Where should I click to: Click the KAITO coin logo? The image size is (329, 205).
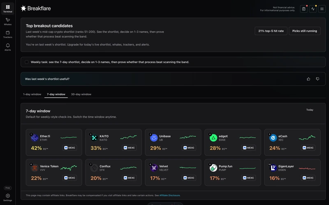point(94,138)
